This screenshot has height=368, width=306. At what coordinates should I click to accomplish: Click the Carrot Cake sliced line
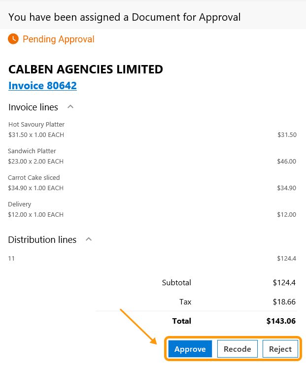(x=34, y=178)
